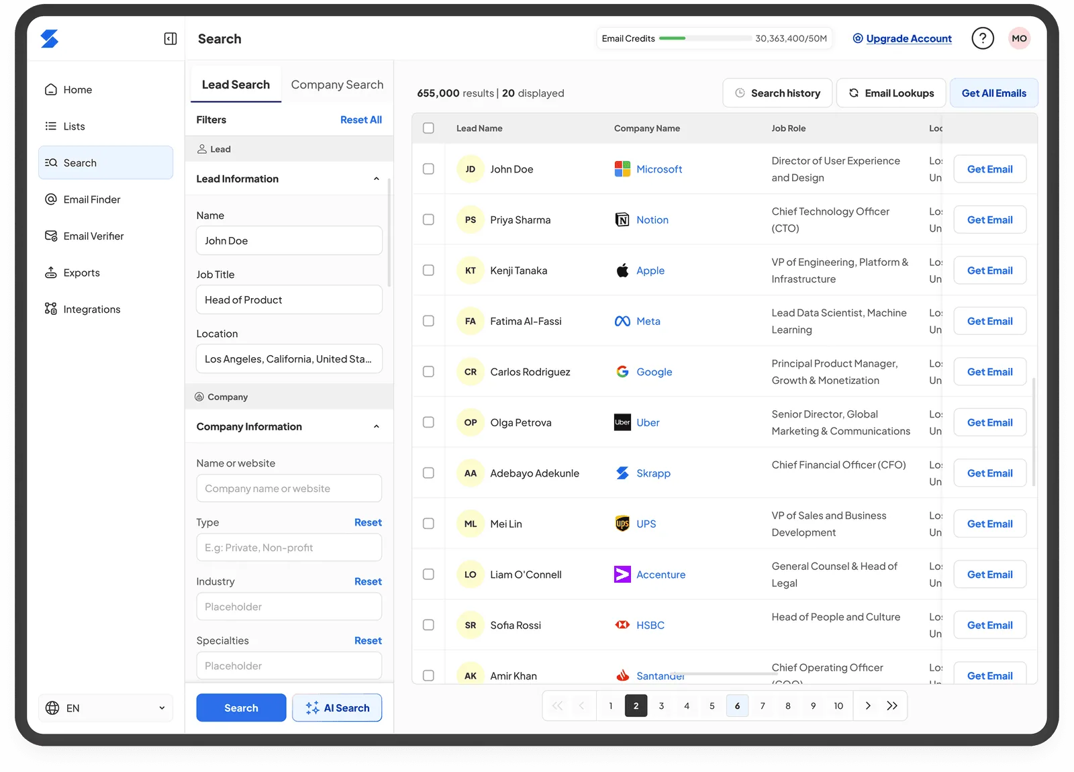
Task: Click the Email Credits progress bar
Action: tap(705, 38)
